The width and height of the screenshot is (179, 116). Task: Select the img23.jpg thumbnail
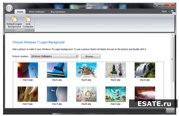(x=115, y=94)
